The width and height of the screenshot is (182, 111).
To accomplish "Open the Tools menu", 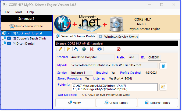I will click(x=18, y=12).
